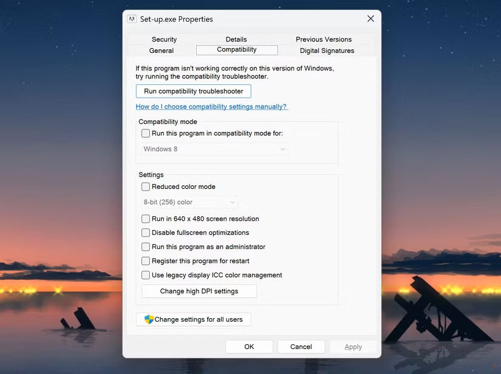Click the Set-up.exe application icon in title bar
This screenshot has height=374, width=501.
click(131, 19)
